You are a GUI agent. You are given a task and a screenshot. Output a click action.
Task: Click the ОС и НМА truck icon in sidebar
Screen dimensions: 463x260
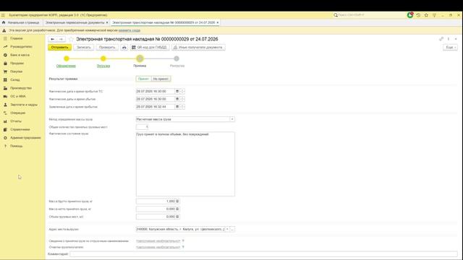[5, 96]
